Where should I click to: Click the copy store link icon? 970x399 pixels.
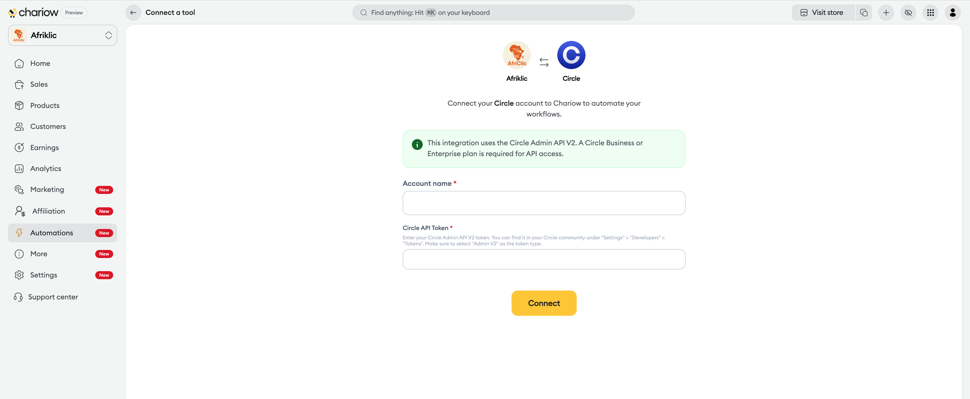click(x=864, y=12)
